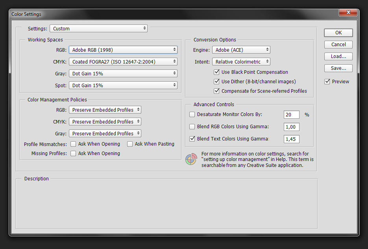
Task: Click the text gamma value field
Action: 291,139
